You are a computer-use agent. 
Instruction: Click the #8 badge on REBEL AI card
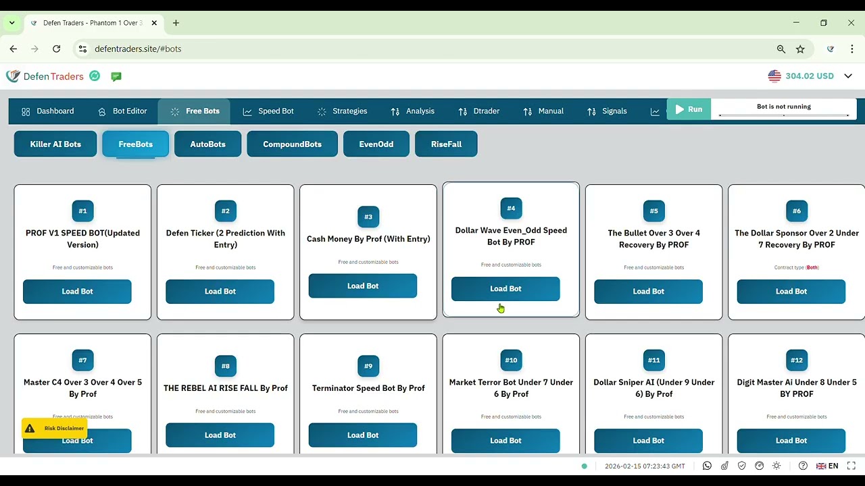point(226,366)
